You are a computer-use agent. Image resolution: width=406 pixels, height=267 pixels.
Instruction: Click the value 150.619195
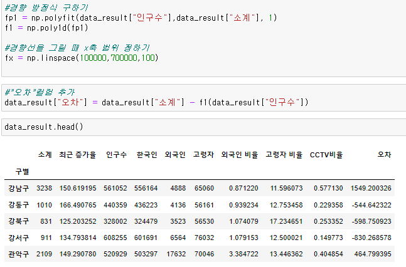pyautogui.click(x=78, y=188)
